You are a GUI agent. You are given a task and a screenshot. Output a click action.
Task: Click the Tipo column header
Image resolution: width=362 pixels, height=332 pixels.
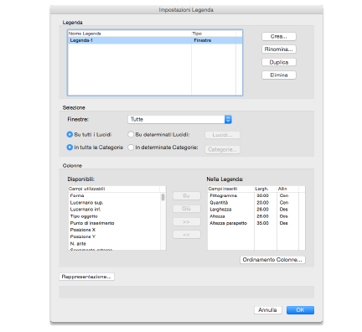(x=214, y=34)
